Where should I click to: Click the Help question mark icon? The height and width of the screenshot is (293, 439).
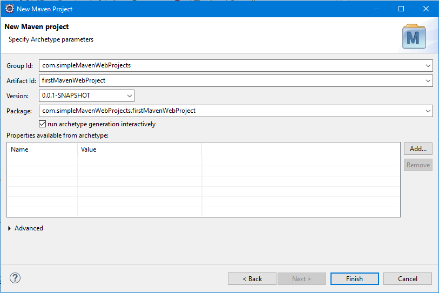[15, 278]
